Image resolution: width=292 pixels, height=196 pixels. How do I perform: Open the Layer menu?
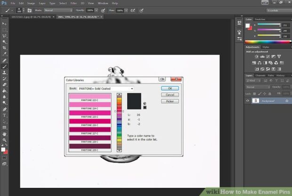[42, 3]
